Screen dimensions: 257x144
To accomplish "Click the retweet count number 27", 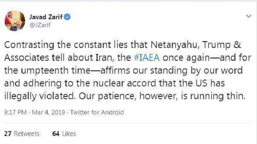I will [x=8, y=134].
